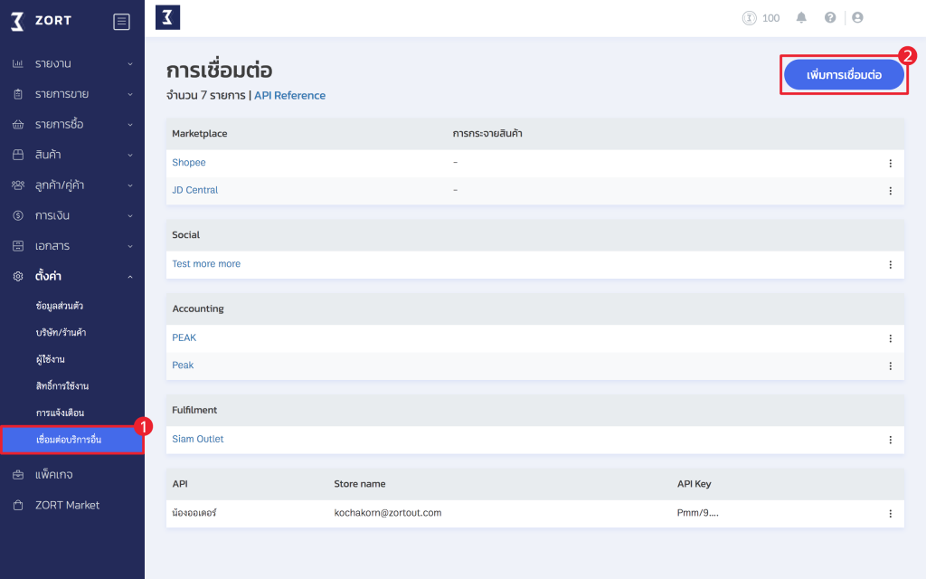Open the Shopee connection link
The height and width of the screenshot is (579, 926).
coord(189,163)
